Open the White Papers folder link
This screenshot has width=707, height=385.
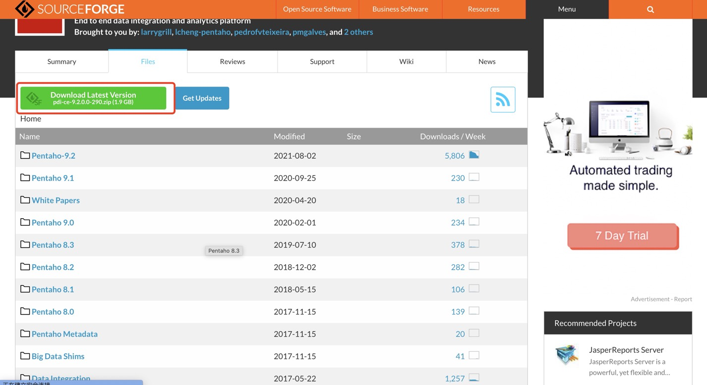56,200
